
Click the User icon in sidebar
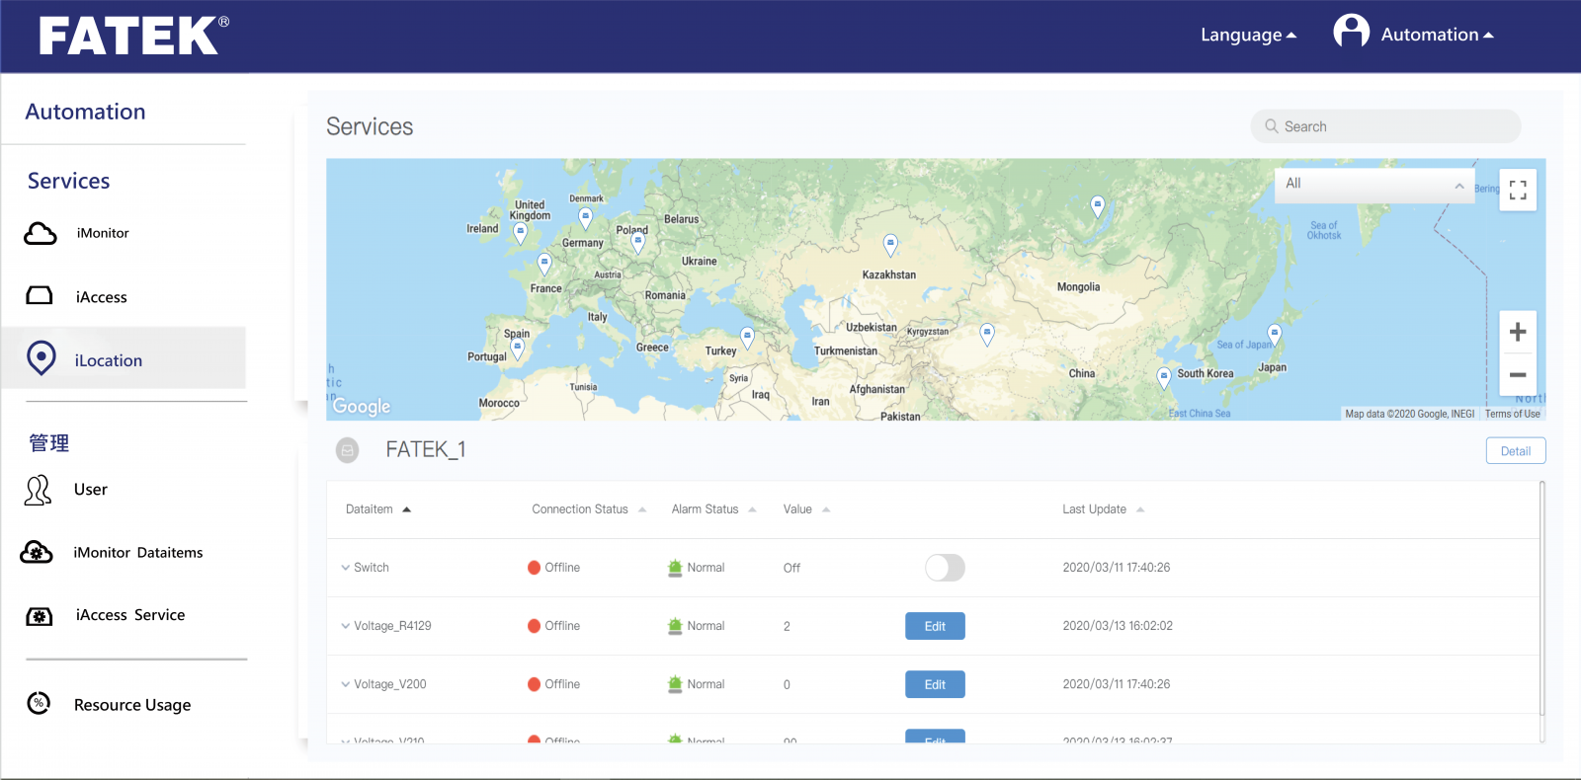(x=38, y=490)
